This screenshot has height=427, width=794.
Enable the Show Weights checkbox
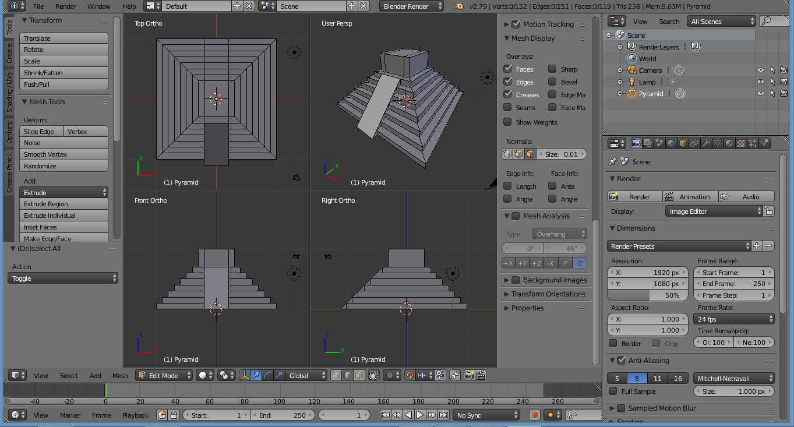(508, 122)
